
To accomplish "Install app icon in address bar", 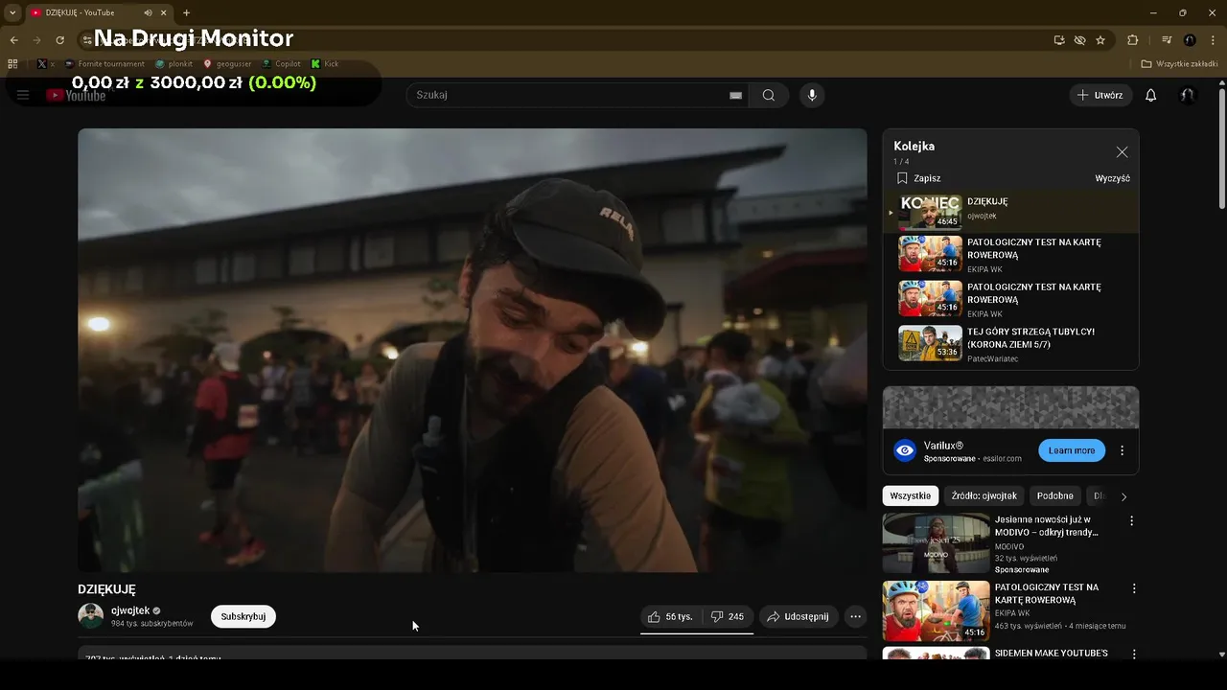I will coord(1059,40).
